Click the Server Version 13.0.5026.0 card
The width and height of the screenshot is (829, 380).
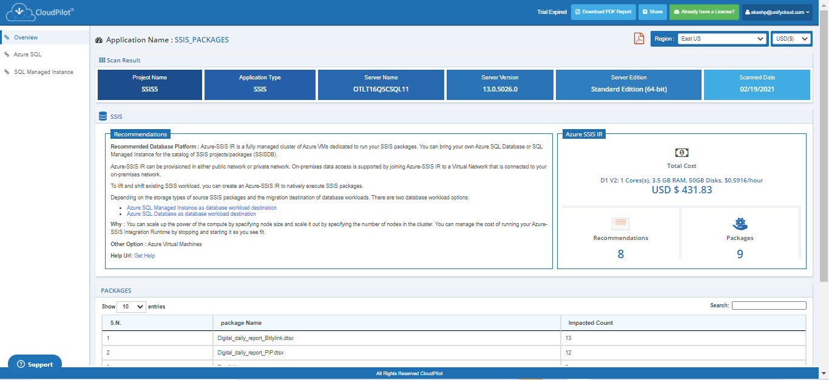pyautogui.click(x=500, y=85)
